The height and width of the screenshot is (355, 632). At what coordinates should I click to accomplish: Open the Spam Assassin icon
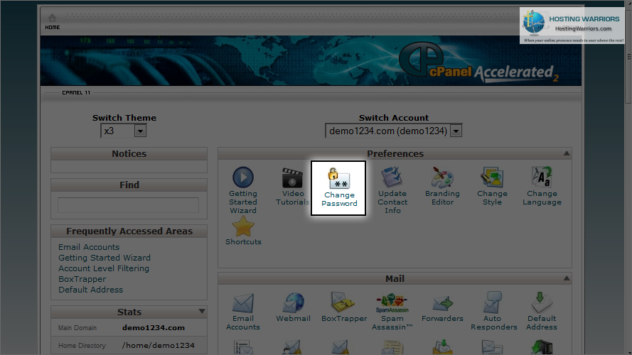[x=392, y=303]
